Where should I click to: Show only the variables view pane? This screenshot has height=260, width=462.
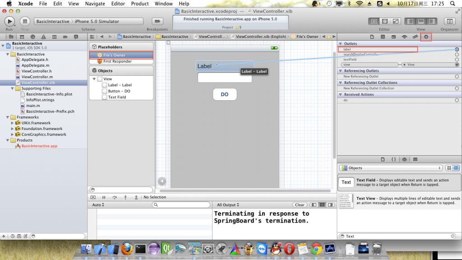click(314, 204)
